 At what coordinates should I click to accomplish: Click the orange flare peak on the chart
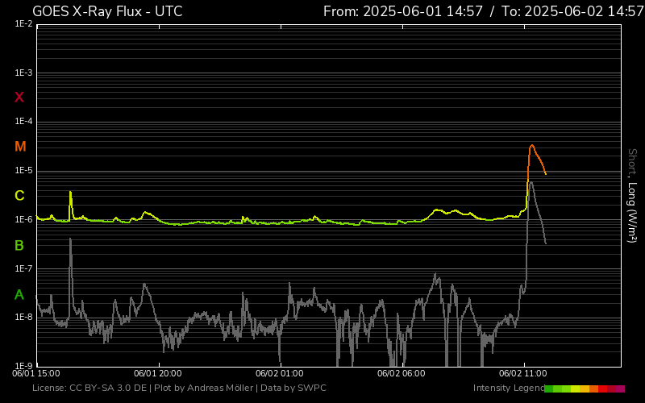click(531, 146)
